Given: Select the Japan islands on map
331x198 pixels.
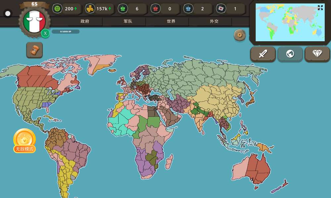Looking at the screenshot, I should click(x=251, y=100).
